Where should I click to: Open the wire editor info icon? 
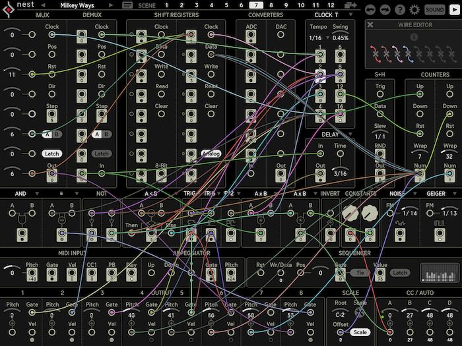tap(414, 37)
